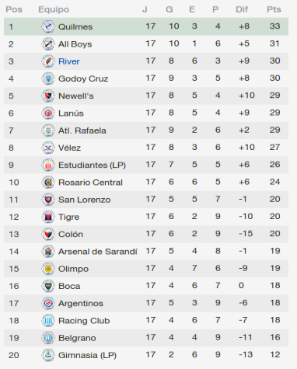Click the Tigre club badge
Screen dimensions: 297x369
[x=48, y=217]
